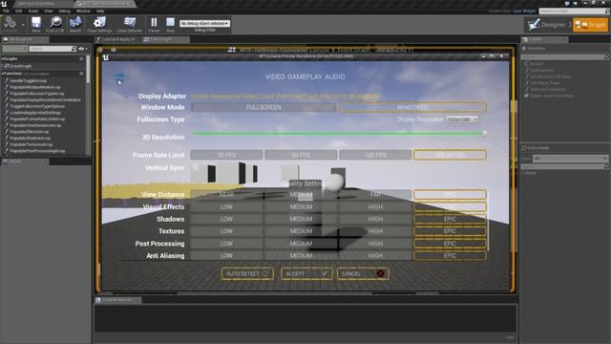The width and height of the screenshot is (611, 344).
Task: Set frame rate limit to 60 FPS
Action: 301,155
